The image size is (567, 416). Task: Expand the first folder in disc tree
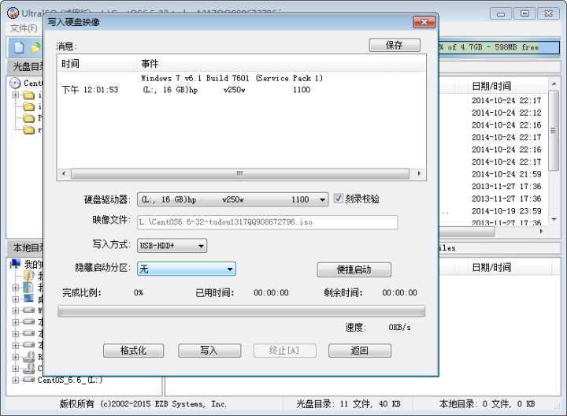(16, 95)
